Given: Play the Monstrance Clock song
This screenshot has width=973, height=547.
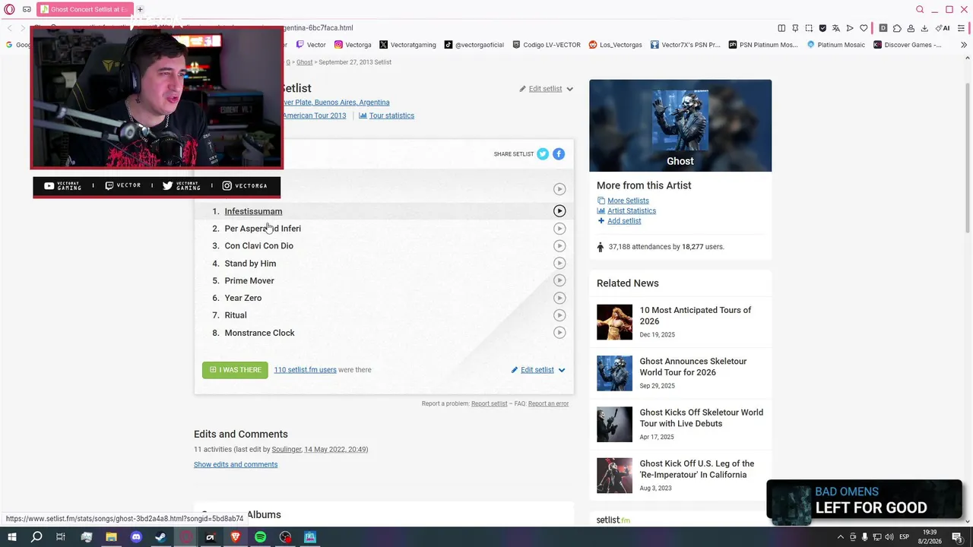Looking at the screenshot, I should tap(559, 333).
